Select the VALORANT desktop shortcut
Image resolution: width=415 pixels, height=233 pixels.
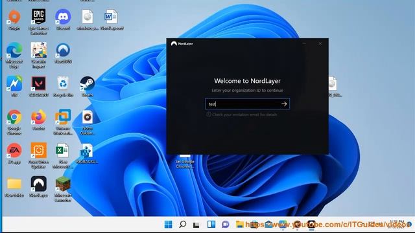pyautogui.click(x=39, y=86)
